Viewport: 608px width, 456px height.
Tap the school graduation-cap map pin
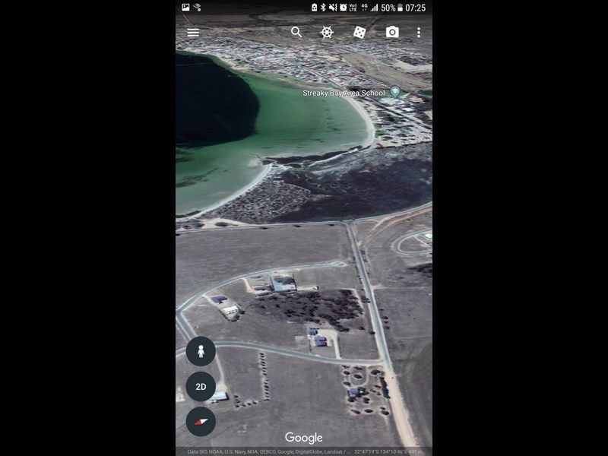coord(395,91)
